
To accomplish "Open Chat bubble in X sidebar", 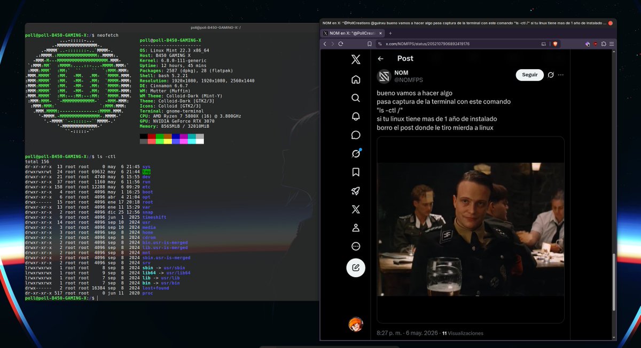I will coord(356,135).
